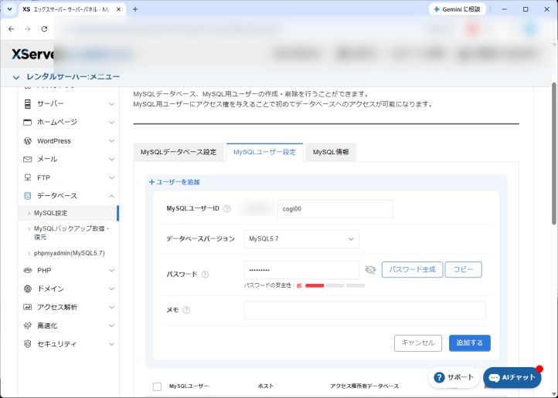Open the データベースバージョン MySQL5.7 dropdown

[x=301, y=239]
